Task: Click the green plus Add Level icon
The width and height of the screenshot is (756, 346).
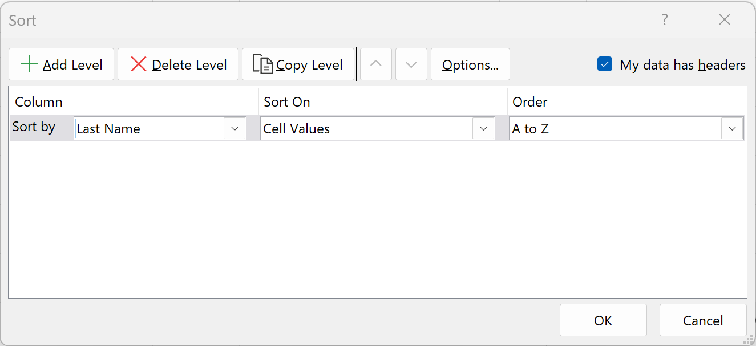Action: click(29, 64)
